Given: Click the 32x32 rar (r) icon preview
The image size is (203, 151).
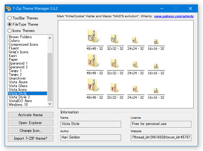Looking at the screenshot, I should coord(114,88).
